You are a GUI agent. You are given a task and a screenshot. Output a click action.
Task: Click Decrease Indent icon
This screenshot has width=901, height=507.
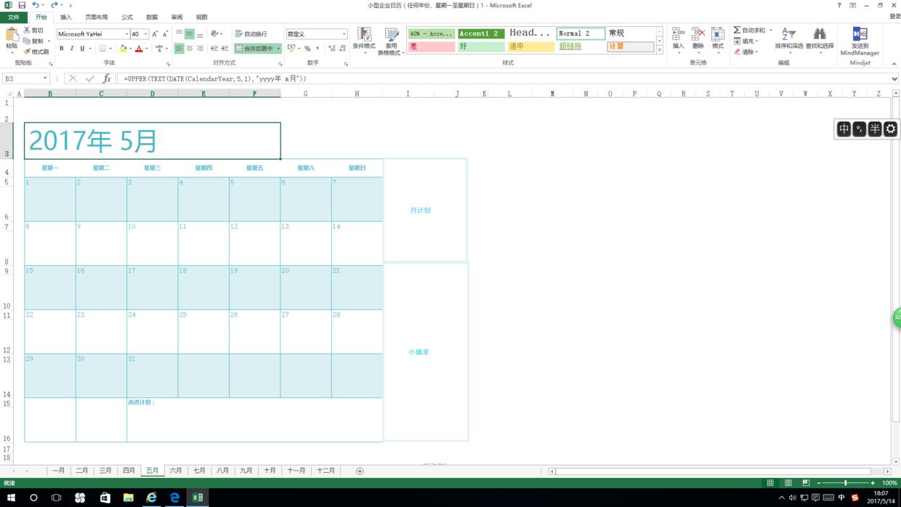click(x=214, y=49)
